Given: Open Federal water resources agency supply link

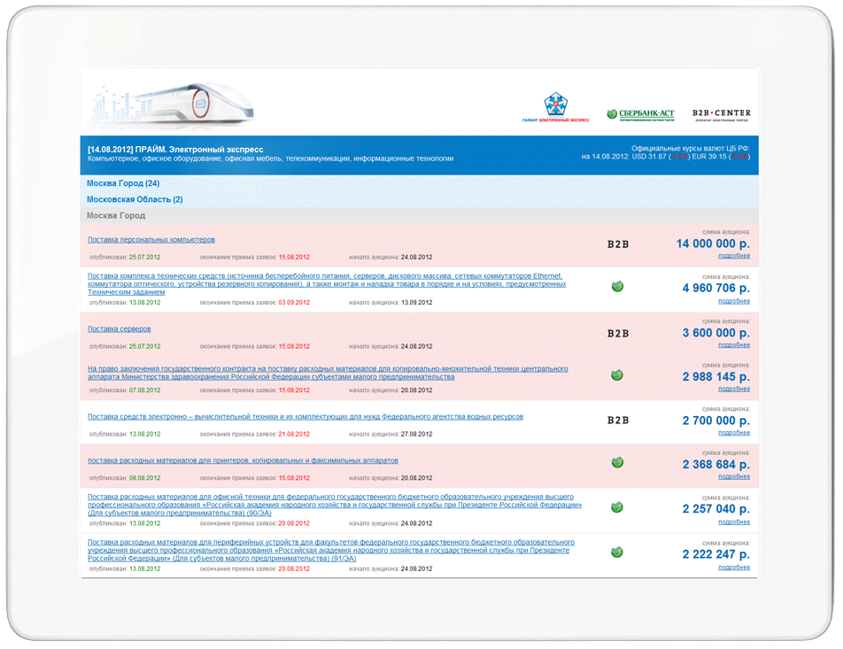Looking at the screenshot, I should tap(305, 417).
